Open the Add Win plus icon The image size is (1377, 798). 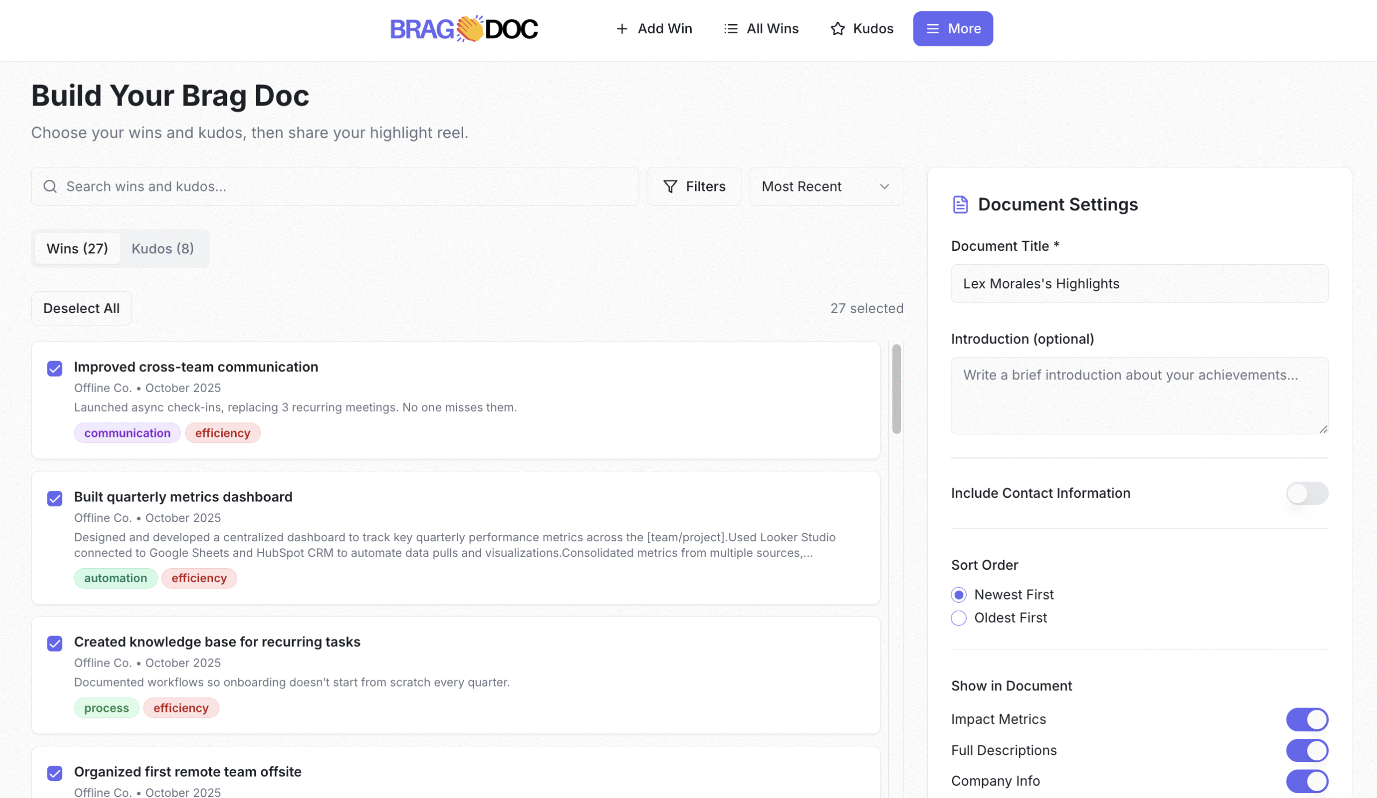(622, 29)
